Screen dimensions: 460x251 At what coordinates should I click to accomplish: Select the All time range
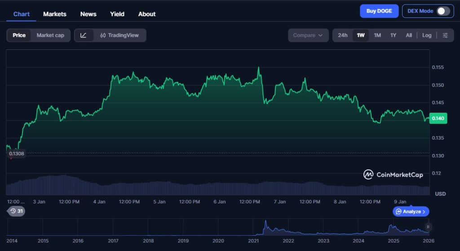(x=409, y=35)
